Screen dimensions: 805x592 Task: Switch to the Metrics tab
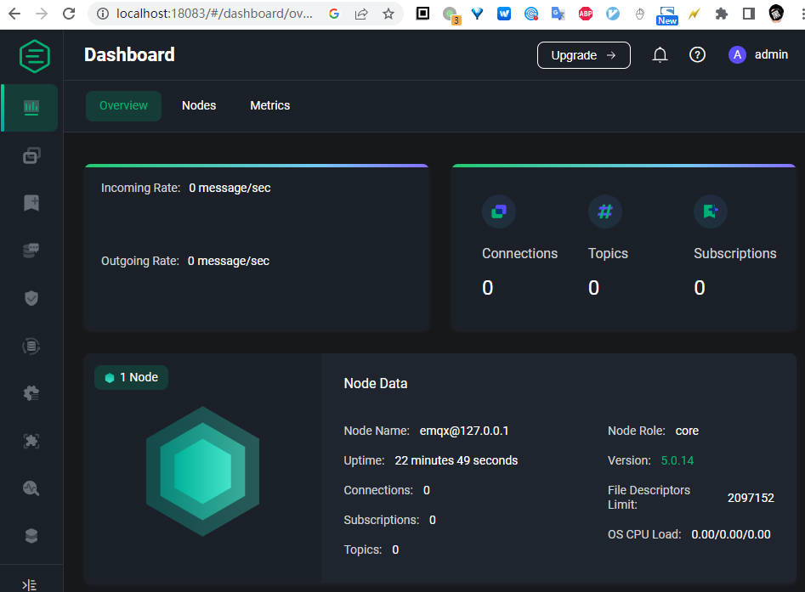tap(269, 106)
